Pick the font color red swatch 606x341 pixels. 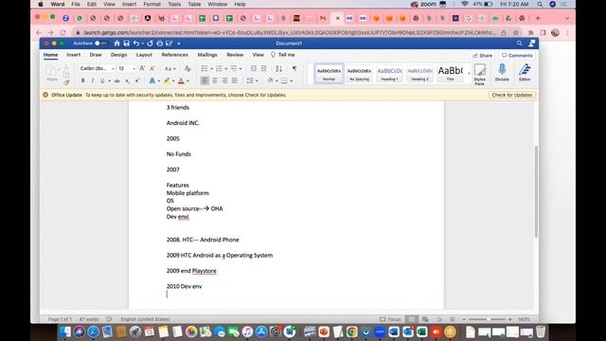pyautogui.click(x=181, y=81)
